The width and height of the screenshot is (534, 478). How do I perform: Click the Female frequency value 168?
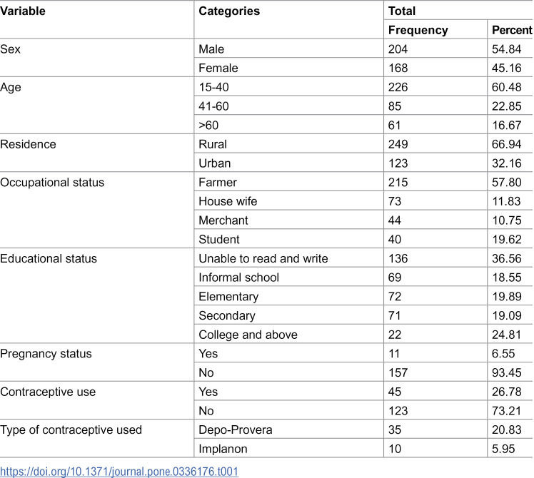click(398, 68)
